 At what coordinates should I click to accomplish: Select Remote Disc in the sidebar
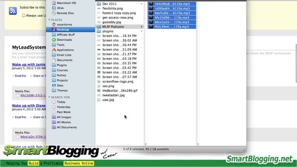tap(65, 13)
